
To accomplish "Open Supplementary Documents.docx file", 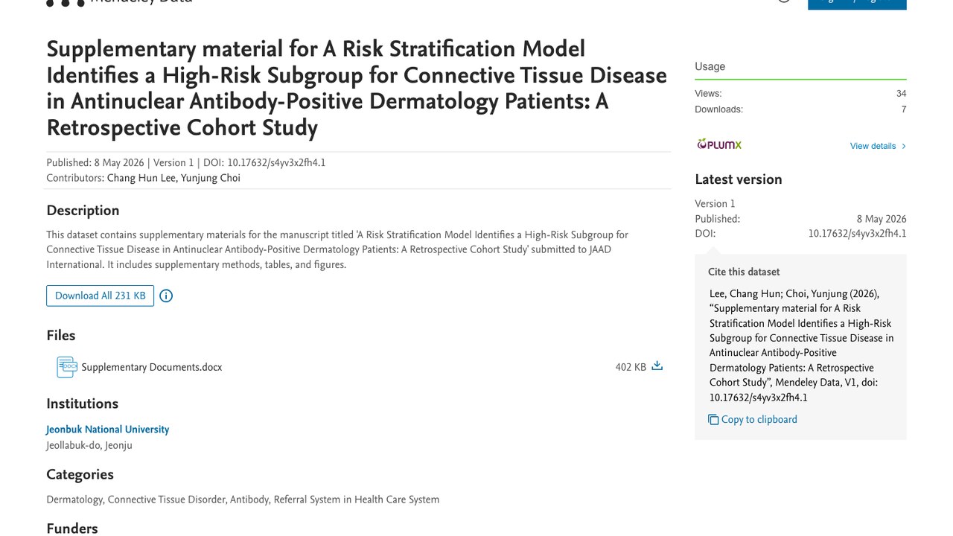I will [x=151, y=367].
